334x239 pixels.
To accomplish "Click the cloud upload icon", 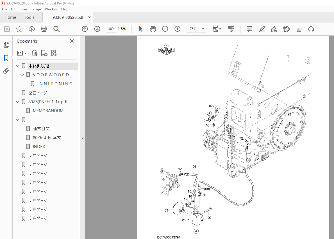I will pyautogui.click(x=32, y=29).
